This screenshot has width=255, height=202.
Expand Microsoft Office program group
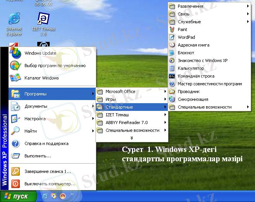coord(120,92)
